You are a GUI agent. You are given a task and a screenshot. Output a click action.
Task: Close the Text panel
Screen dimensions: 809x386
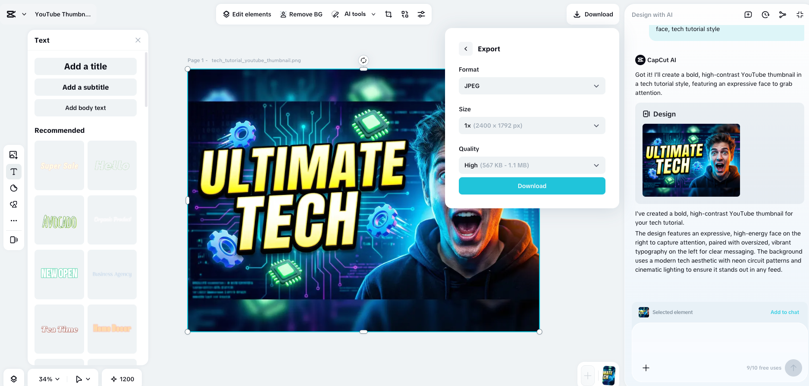[x=138, y=40]
